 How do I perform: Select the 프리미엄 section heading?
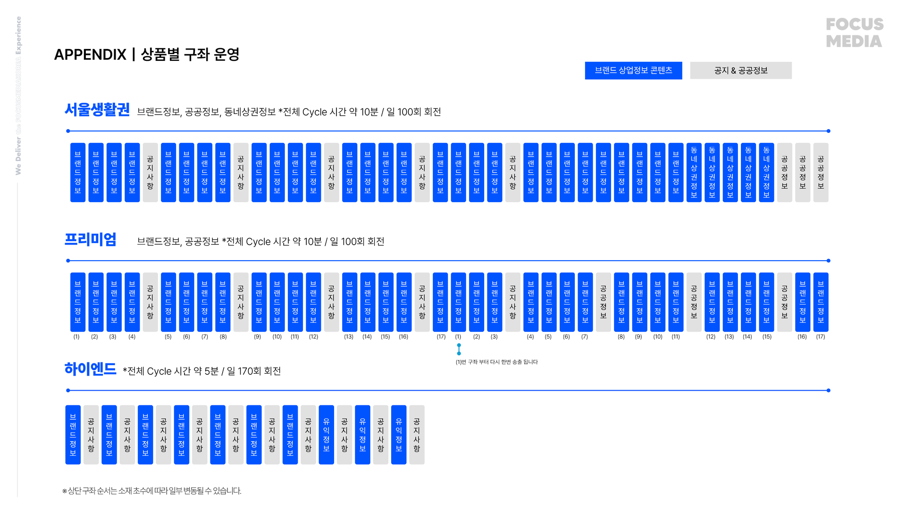point(90,239)
